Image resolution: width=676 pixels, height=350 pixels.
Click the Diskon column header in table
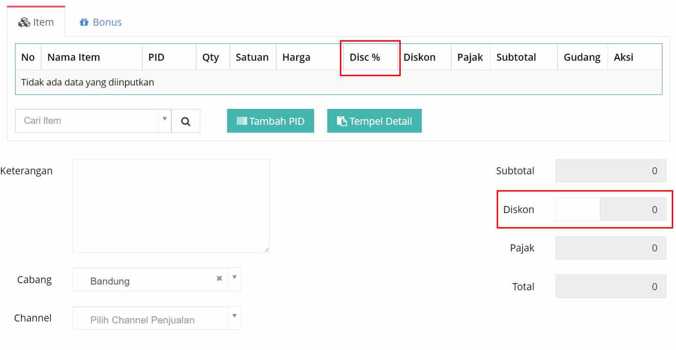424,57
